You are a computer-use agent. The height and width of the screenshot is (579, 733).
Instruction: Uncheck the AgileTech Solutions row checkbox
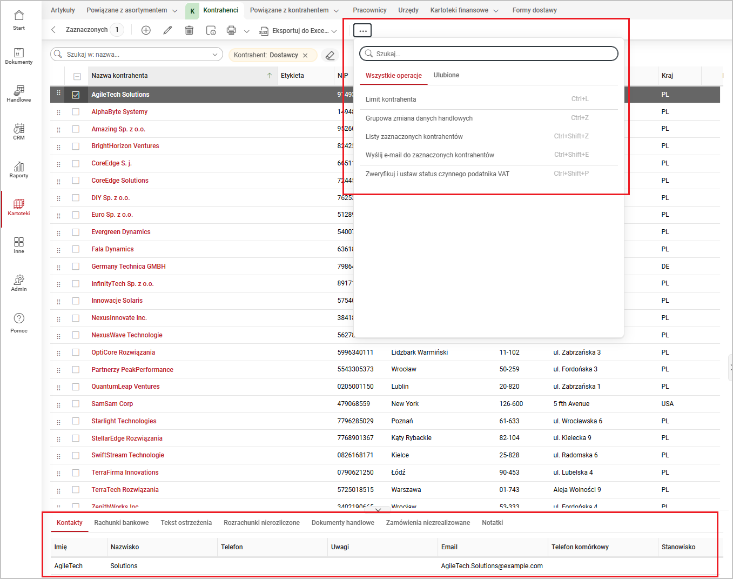tap(76, 95)
